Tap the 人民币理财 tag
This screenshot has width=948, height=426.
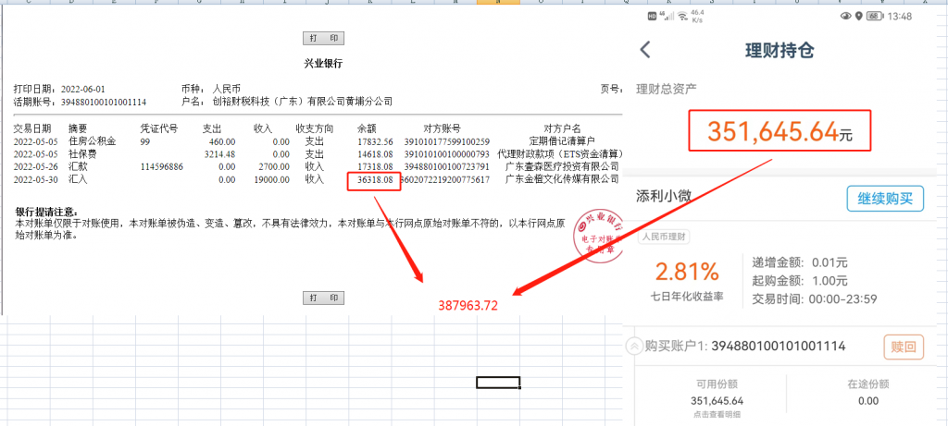(663, 237)
